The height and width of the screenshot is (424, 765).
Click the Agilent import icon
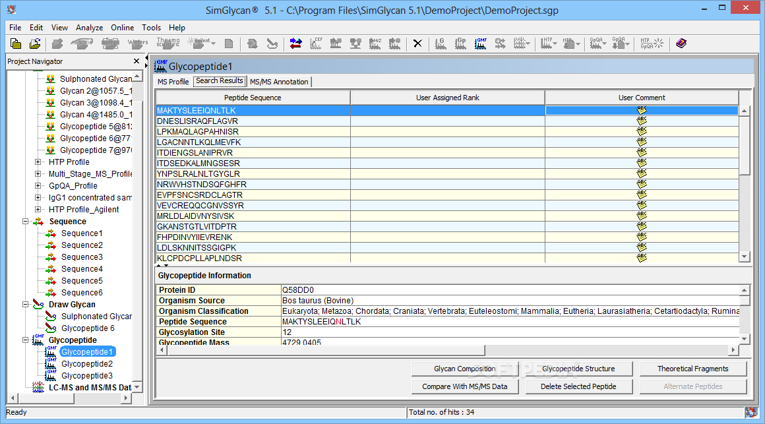point(199,44)
